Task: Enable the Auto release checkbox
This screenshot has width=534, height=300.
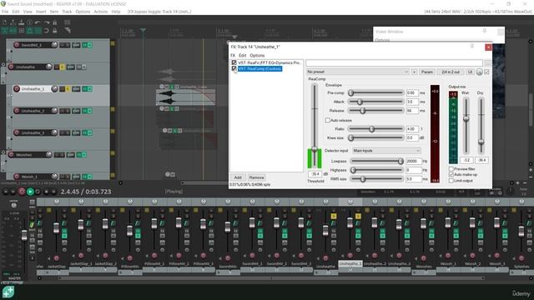Action: click(328, 120)
